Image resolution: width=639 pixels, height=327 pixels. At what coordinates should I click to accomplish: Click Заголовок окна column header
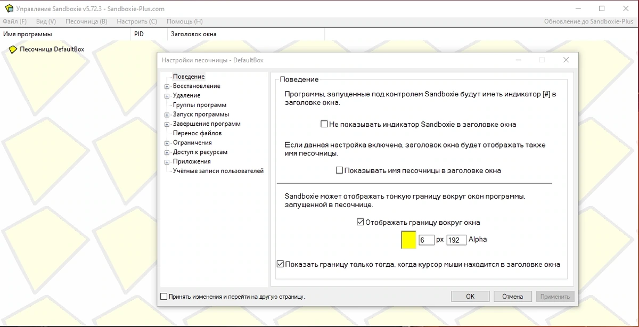tap(245, 34)
